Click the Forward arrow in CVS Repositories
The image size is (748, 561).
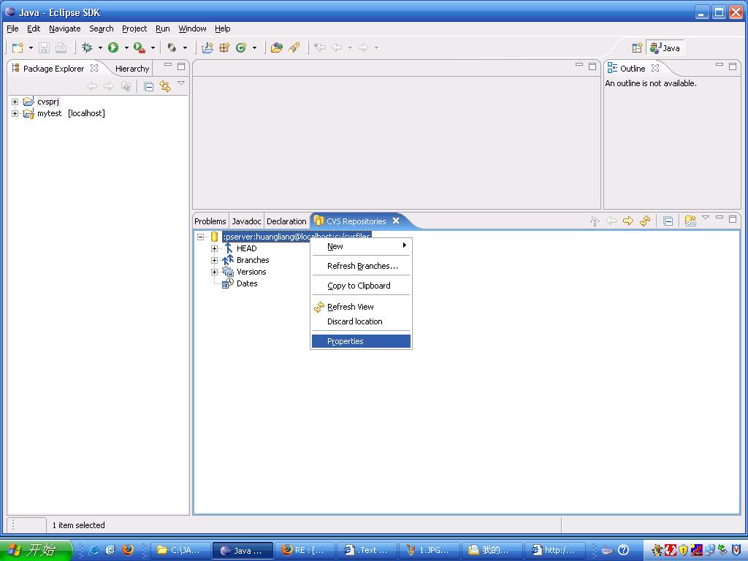628,221
